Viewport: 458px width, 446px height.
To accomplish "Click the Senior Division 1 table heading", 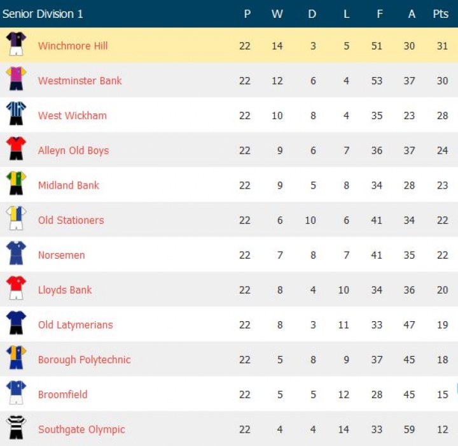I will click(x=43, y=14).
